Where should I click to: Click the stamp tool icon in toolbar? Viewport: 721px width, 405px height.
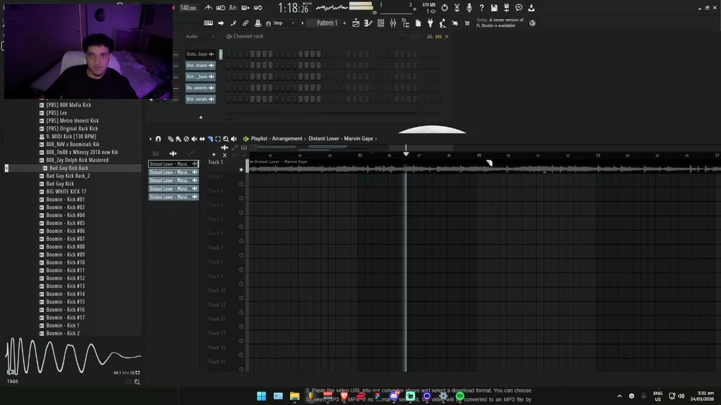click(x=258, y=23)
